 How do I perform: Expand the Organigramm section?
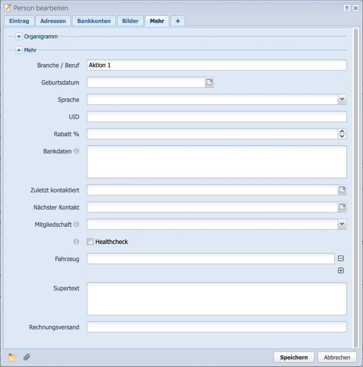point(19,36)
